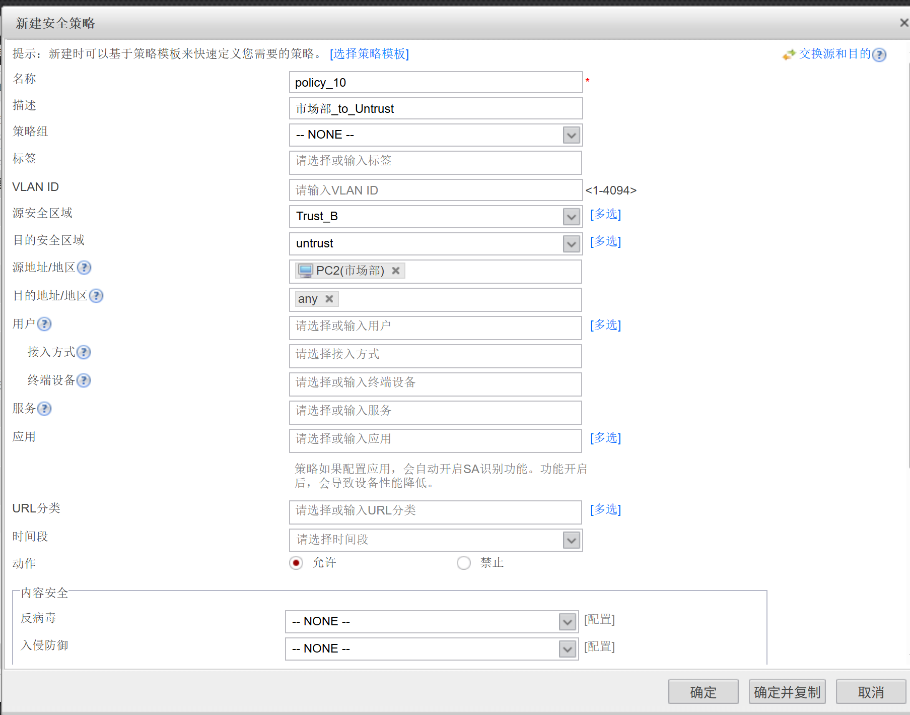Expand the 反病毒 NONE dropdown

tap(567, 622)
